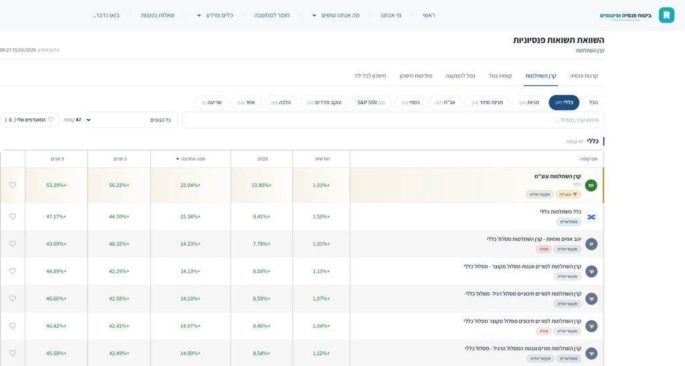Select the הכל filter chip
685x366 pixels.
(593, 102)
